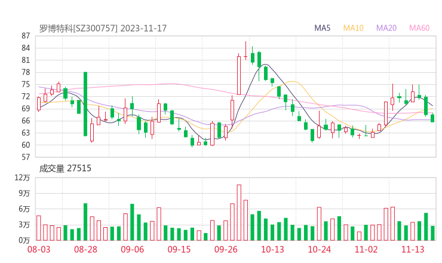Screen dimensions: 442x263
Task: Select the green 08-28 volume bar
Action: 85,222
